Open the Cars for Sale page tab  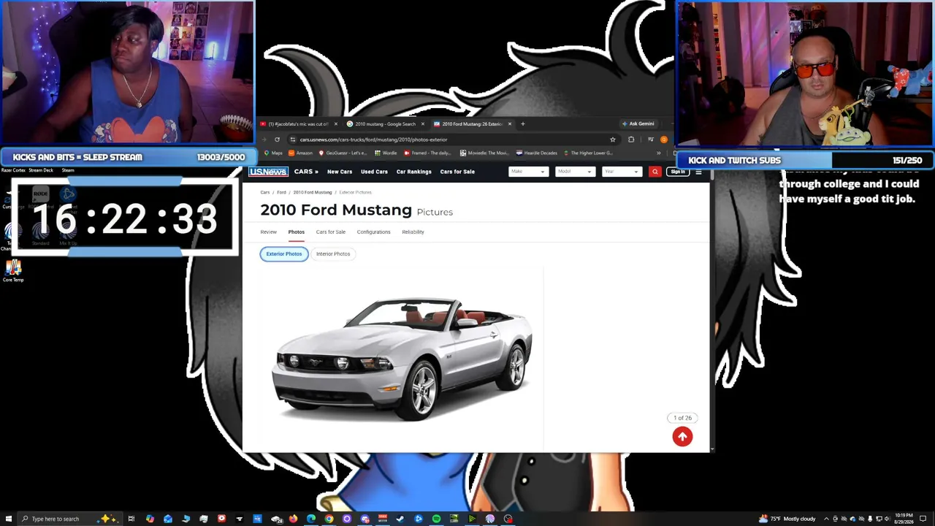coord(330,232)
